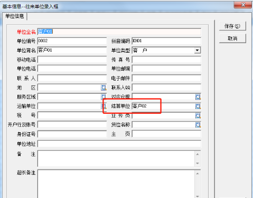Image resolution: width=253 pixels, height=198 pixels.
Task: Click scroll-down arrow in 备注 box
Action: 198,163
